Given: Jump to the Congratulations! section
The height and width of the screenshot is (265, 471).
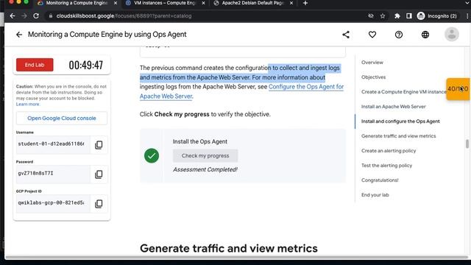Looking at the screenshot, I should tap(380, 180).
